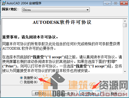Open the 国家/地区 China dropdown
The width and height of the screenshot is (129, 98).
[x=56, y=10]
